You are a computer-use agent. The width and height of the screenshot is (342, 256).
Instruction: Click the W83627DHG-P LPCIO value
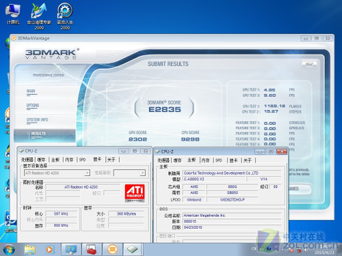click(233, 199)
